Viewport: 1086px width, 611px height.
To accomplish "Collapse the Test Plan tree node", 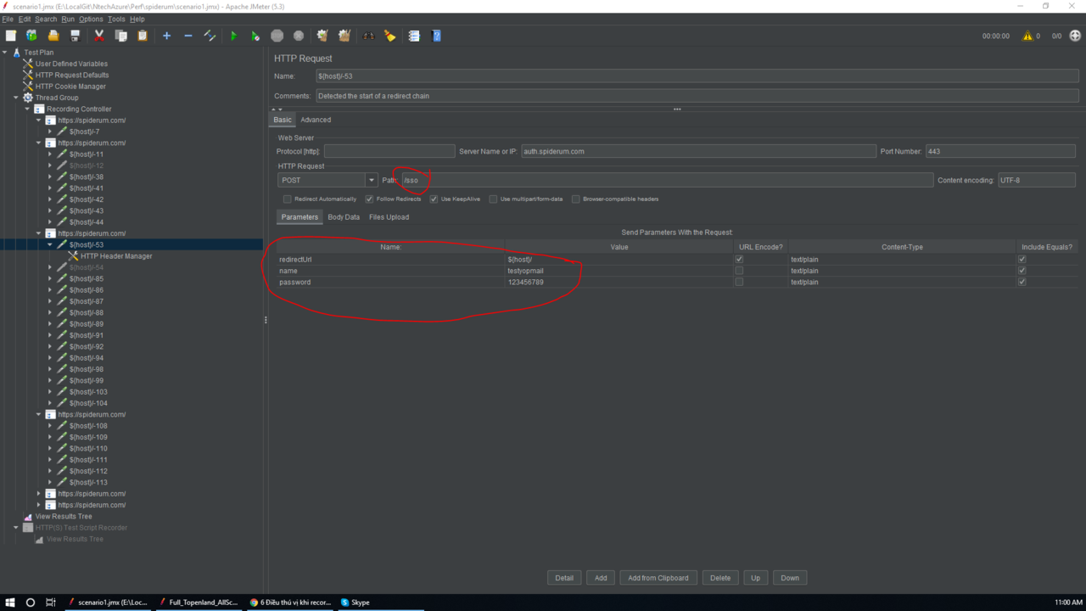I will (5, 53).
